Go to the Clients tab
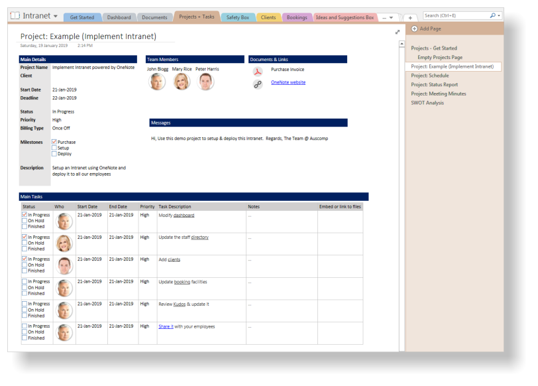Screen dimensions: 538x386 click(268, 17)
